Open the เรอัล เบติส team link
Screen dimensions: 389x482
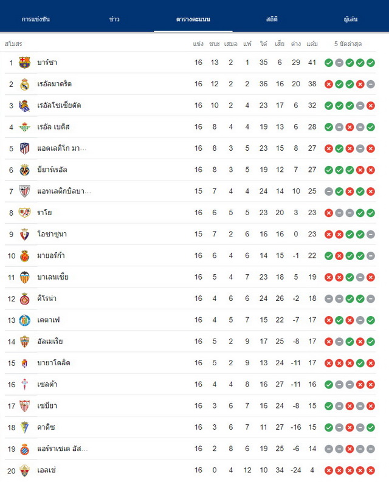coord(53,127)
